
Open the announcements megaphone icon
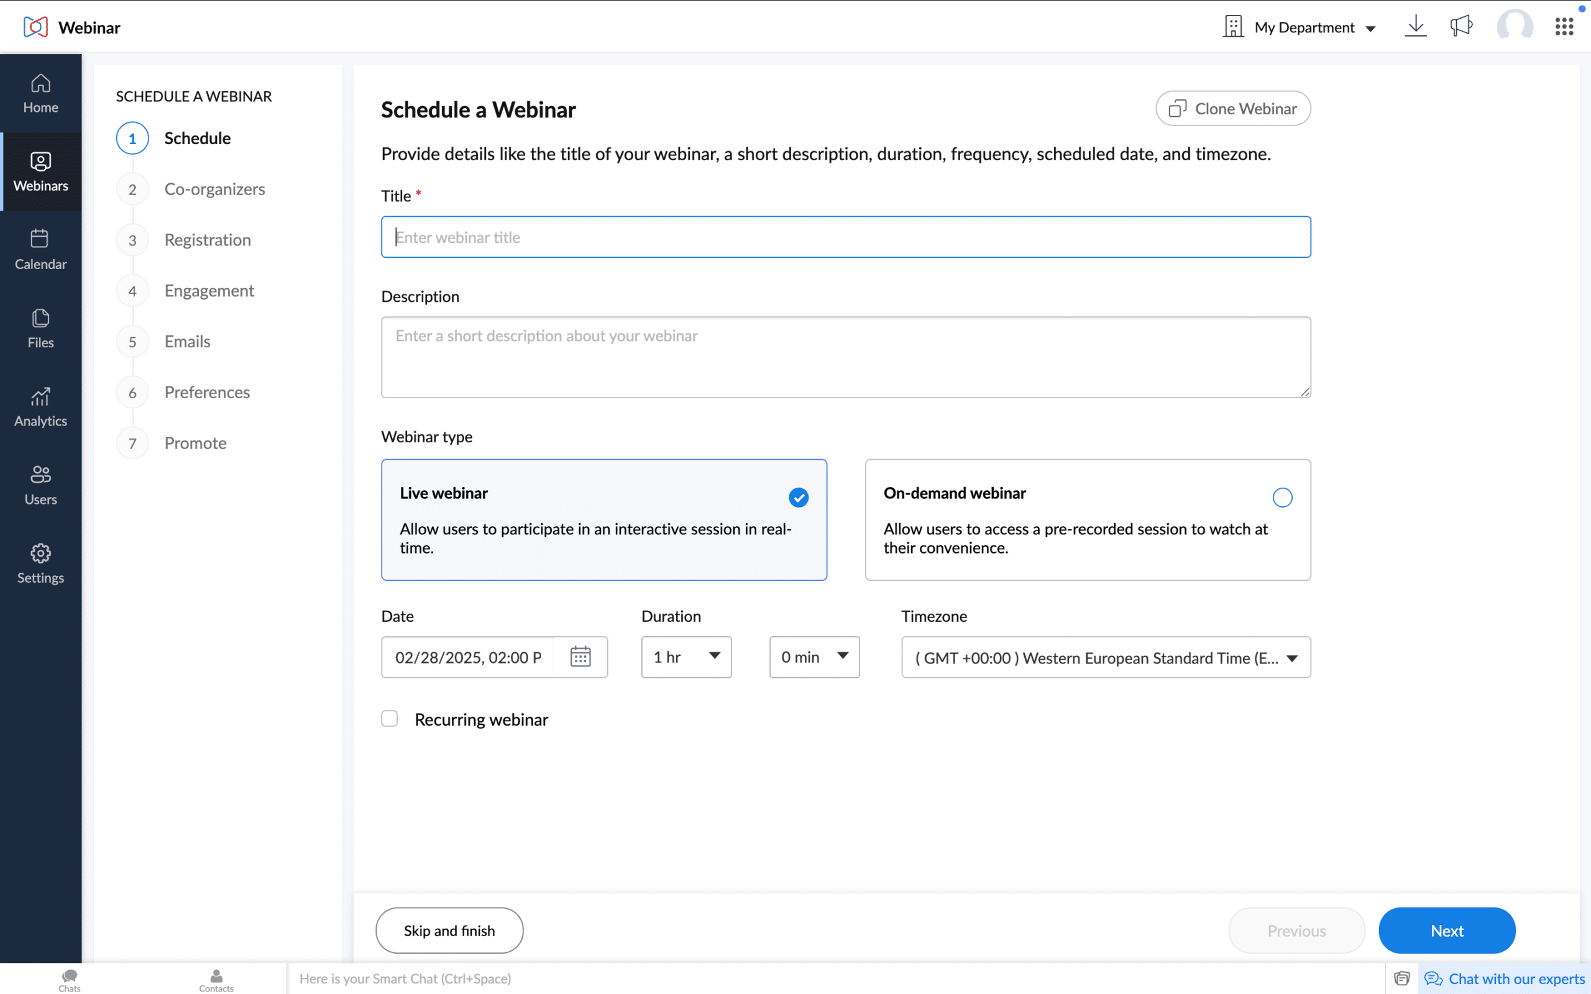point(1461,26)
